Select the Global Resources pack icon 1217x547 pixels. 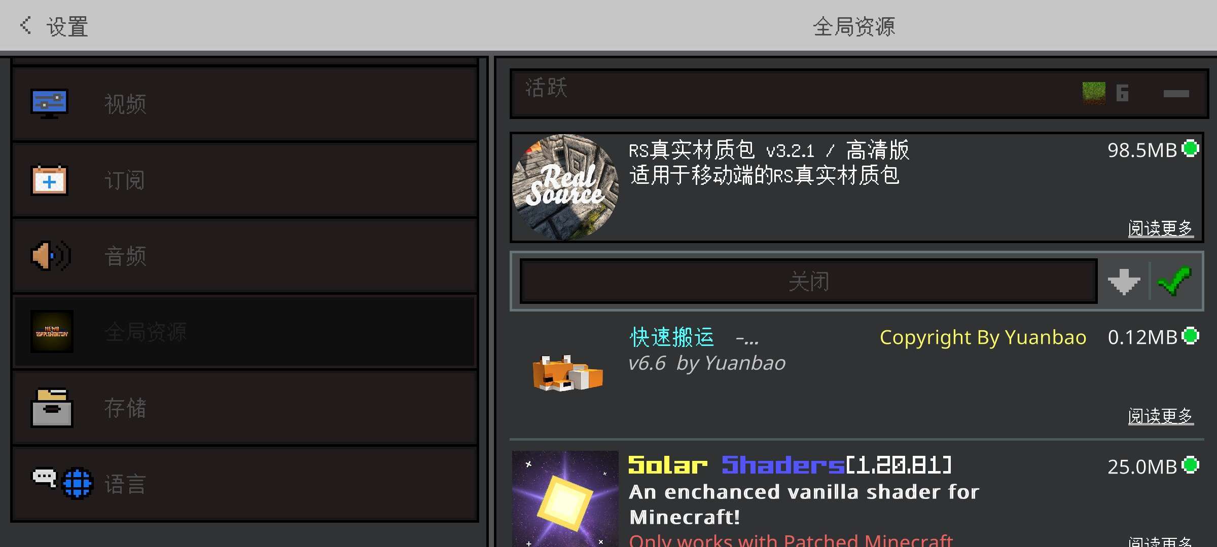coord(52,332)
